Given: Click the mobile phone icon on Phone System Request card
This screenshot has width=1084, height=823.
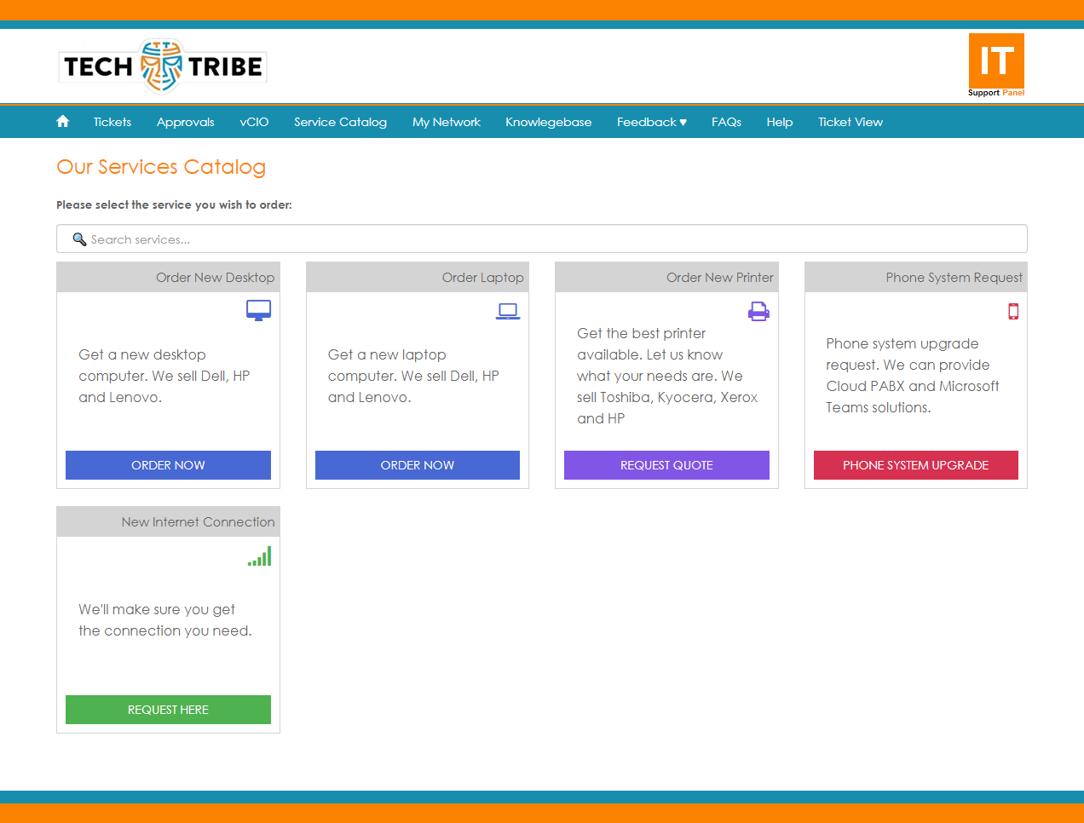Looking at the screenshot, I should pos(1013,311).
